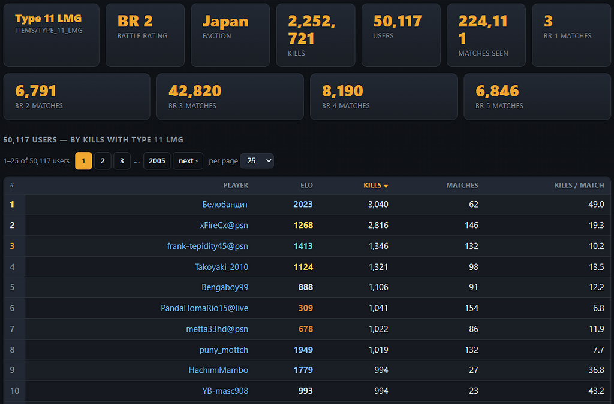
Task: Open frank-tepidity45@psn player link
Action: pos(207,246)
